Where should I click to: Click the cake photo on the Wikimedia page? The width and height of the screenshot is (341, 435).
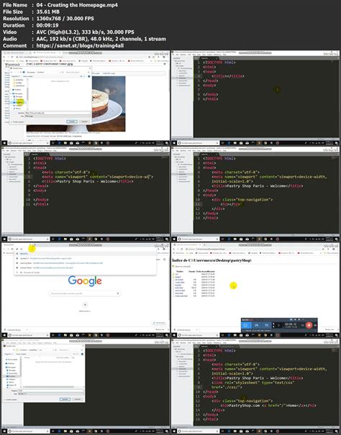point(107,104)
